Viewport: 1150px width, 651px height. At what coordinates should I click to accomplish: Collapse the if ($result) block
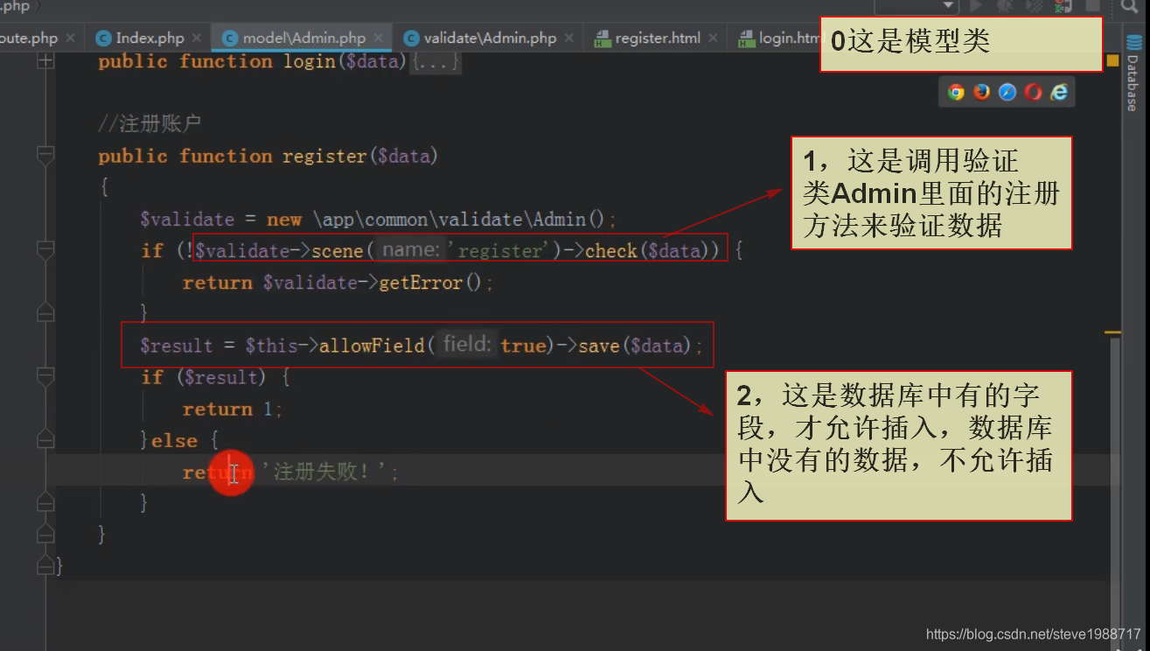coord(45,376)
